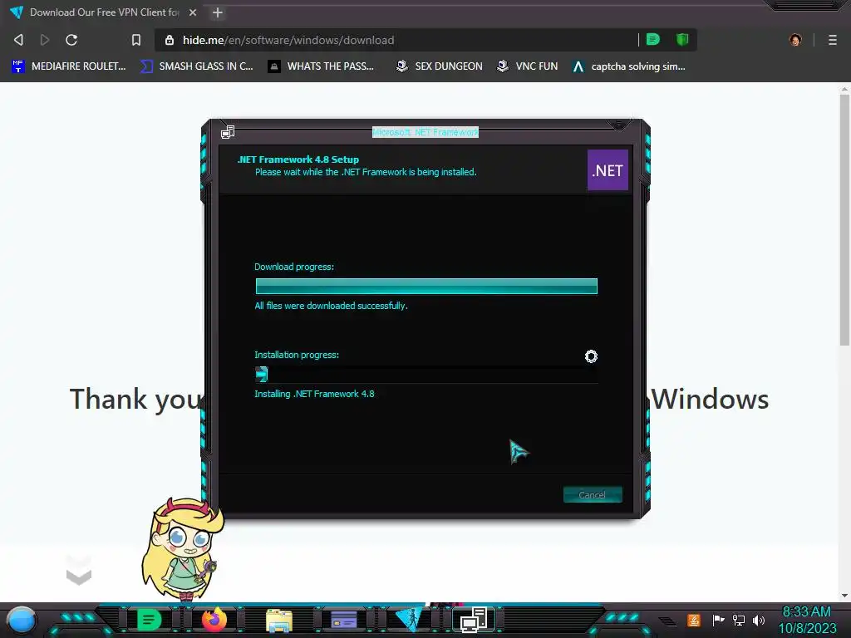The height and width of the screenshot is (638, 851).
Task: Open File Explorer from the taskbar
Action: pyautogui.click(x=279, y=621)
